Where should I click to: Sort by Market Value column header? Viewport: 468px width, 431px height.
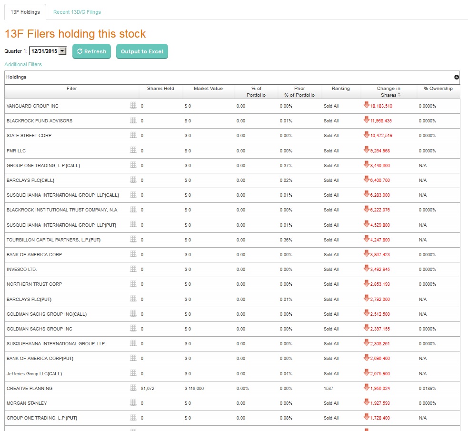click(x=208, y=89)
